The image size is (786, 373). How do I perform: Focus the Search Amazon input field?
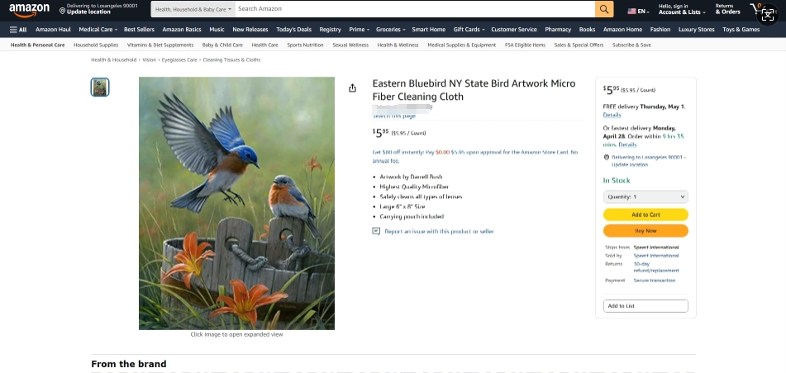(x=415, y=9)
